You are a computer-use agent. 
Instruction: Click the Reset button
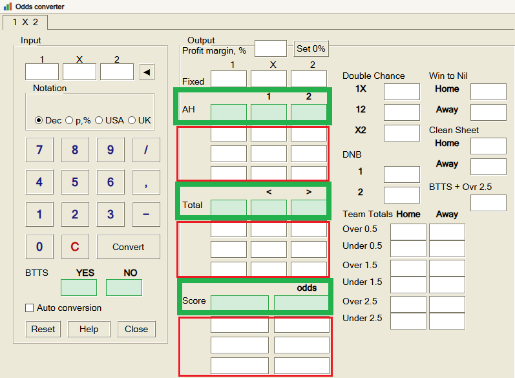[43, 329]
